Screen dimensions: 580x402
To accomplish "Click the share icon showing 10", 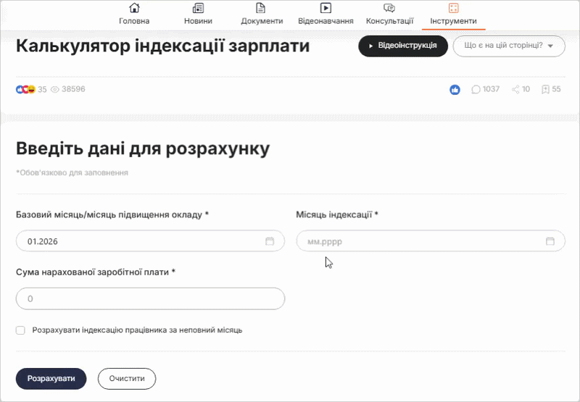I will [x=515, y=90].
